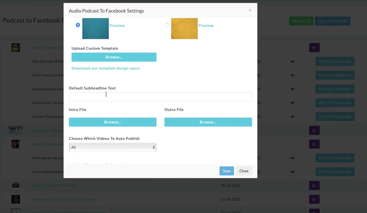
Task: Preview the blue template
Action: tap(117, 25)
